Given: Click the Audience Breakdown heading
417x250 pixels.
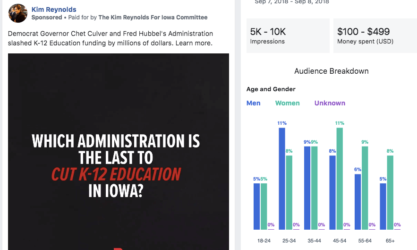Looking at the screenshot, I should pyautogui.click(x=331, y=71).
